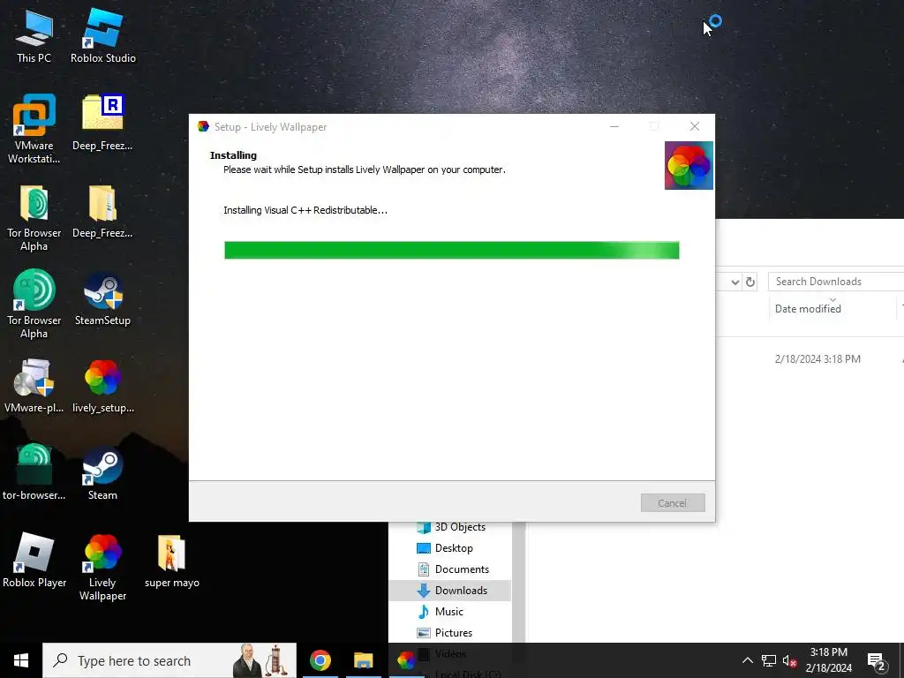Open the notification center icon
Viewport: 904px width, 678px height.
coord(877,661)
